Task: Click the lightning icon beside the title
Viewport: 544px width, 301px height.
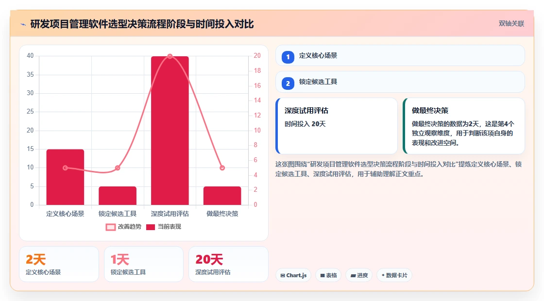Action: tap(23, 24)
